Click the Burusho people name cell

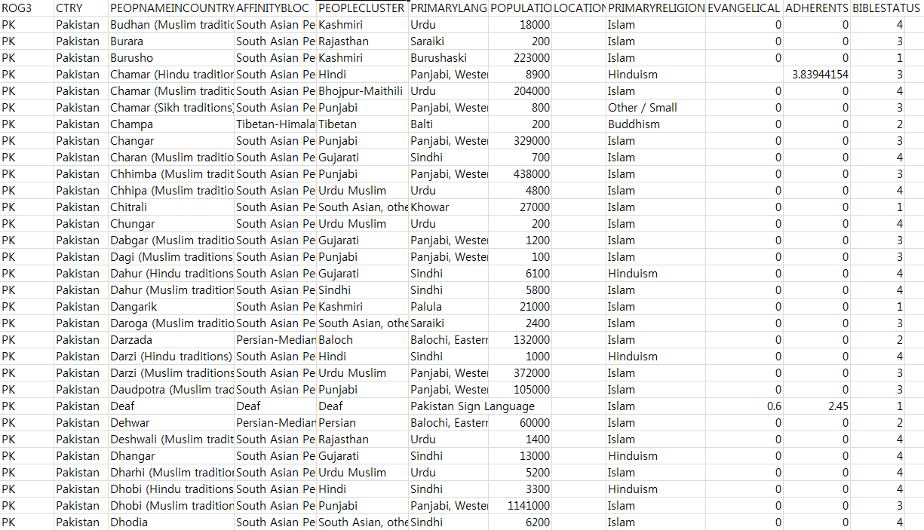coord(171,58)
